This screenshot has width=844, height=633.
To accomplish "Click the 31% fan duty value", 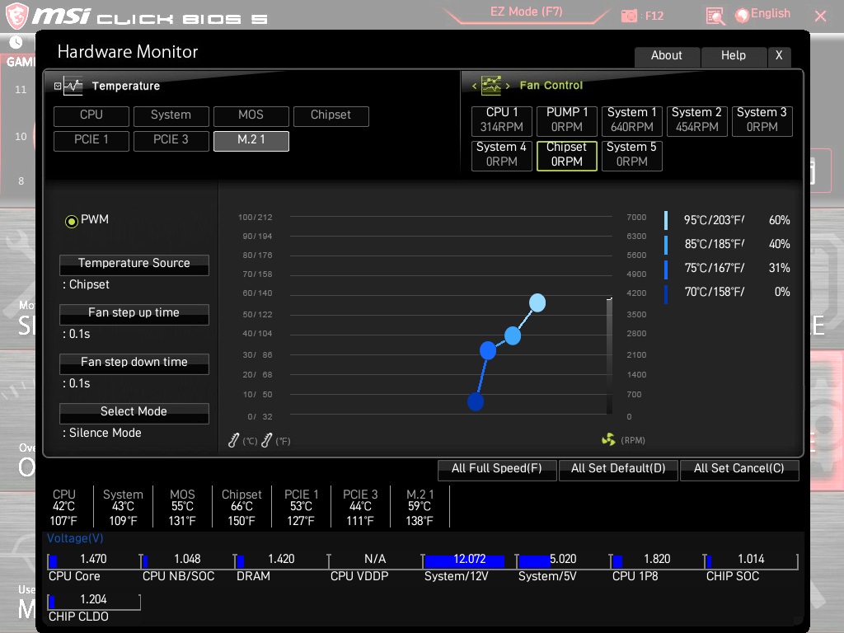I will click(779, 268).
